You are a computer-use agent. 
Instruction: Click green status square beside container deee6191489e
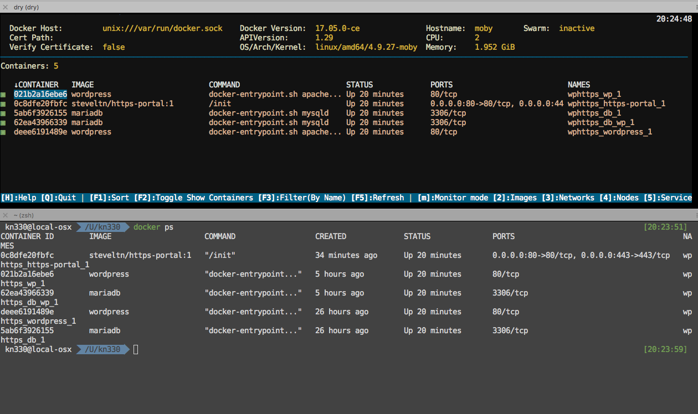[3, 132]
